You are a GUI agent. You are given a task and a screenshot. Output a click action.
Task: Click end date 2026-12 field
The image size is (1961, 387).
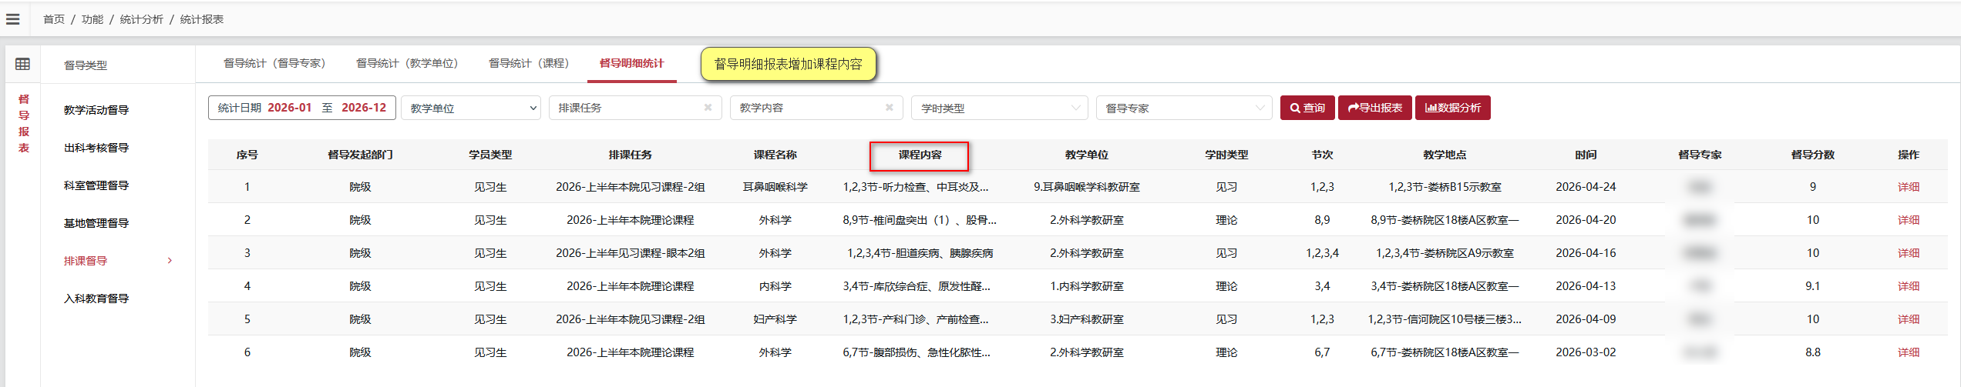point(364,108)
